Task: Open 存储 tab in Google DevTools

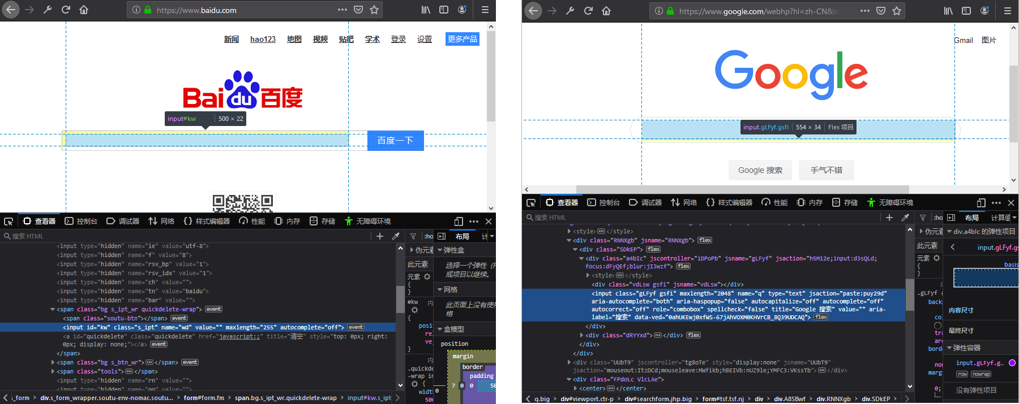Action: point(845,203)
